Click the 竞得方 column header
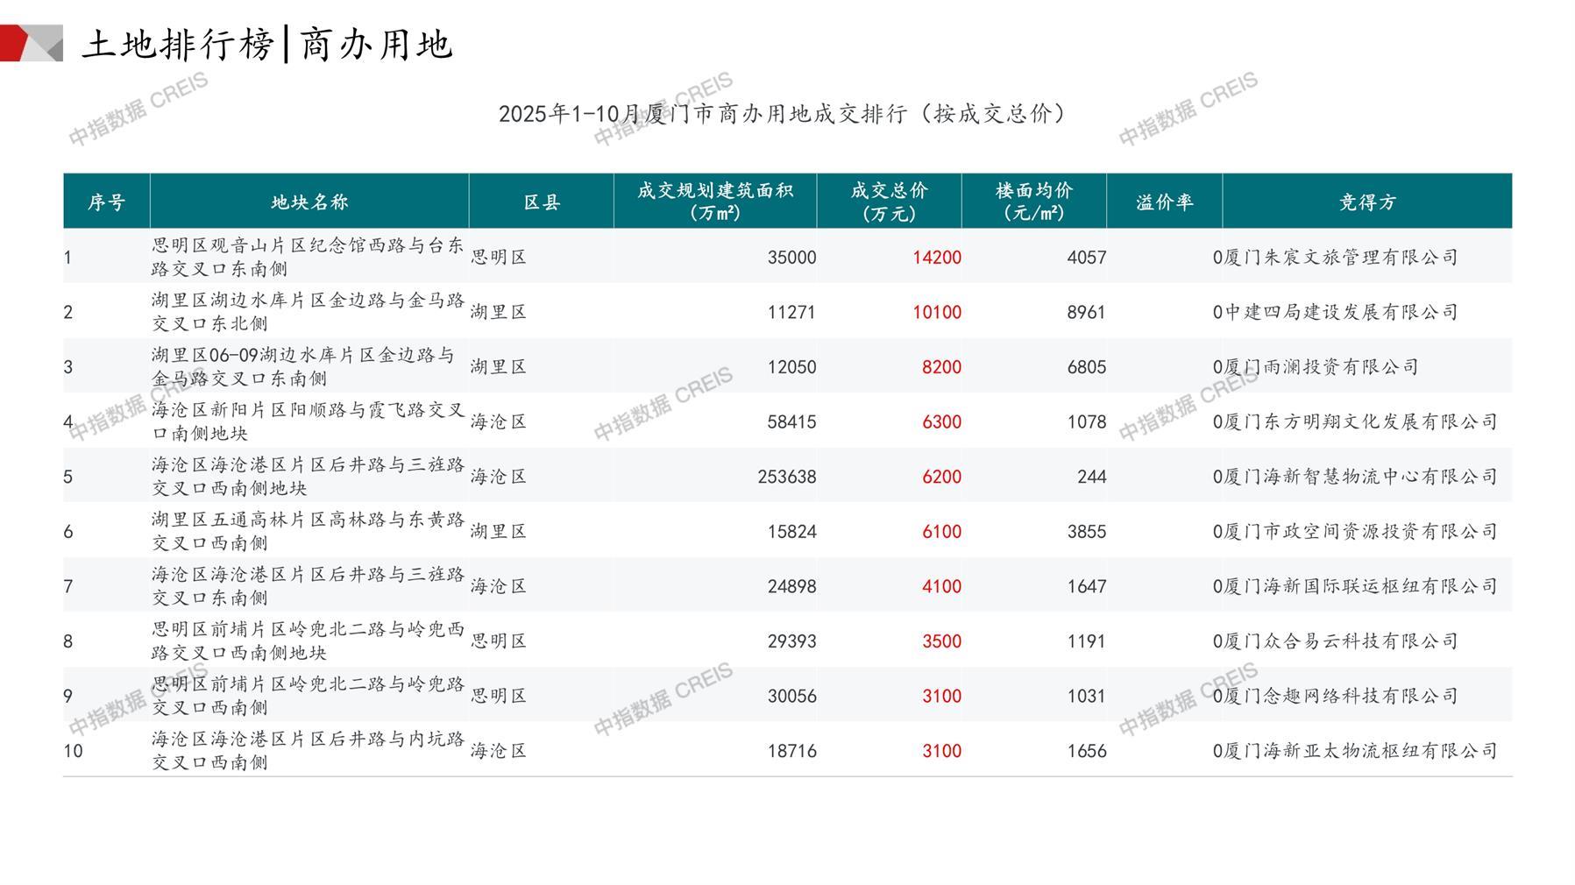 click(x=1367, y=202)
